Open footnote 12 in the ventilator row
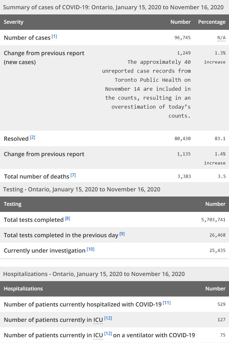The image size is (229, 343). click(x=108, y=334)
